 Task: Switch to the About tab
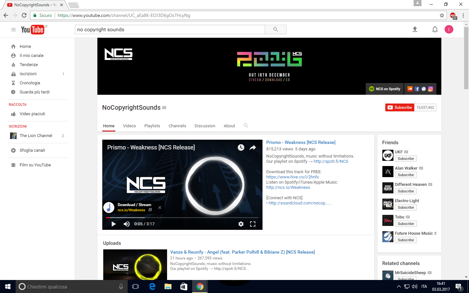[x=229, y=126]
